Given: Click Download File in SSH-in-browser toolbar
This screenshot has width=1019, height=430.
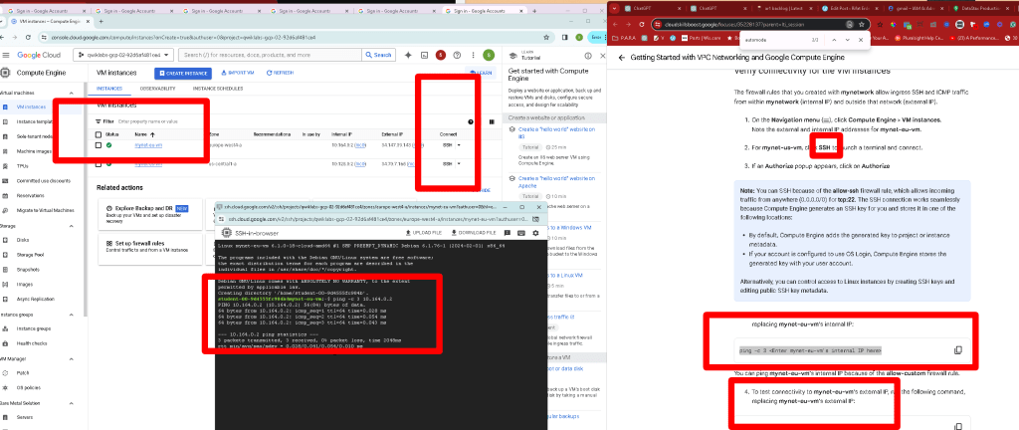Looking at the screenshot, I should pos(473,233).
